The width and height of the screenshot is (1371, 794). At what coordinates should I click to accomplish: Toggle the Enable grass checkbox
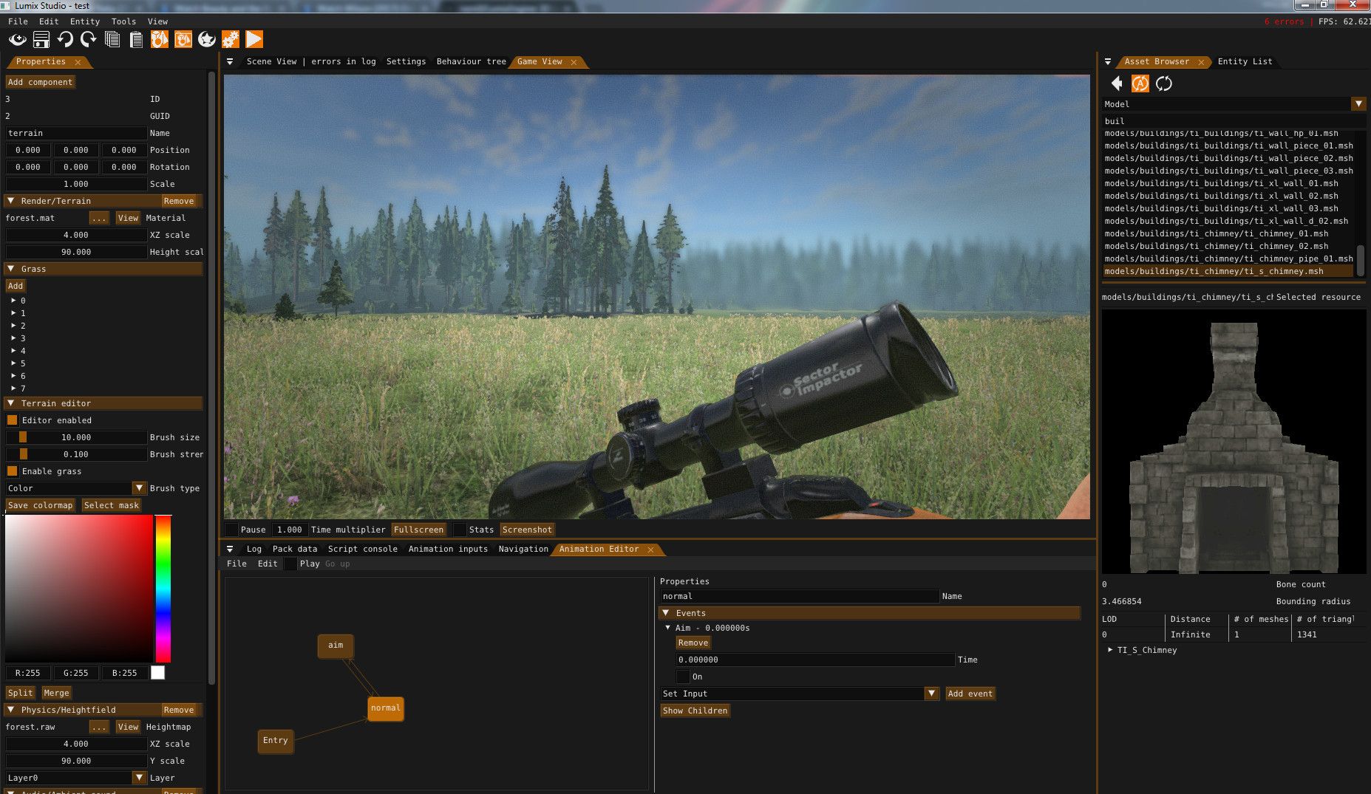click(x=12, y=470)
